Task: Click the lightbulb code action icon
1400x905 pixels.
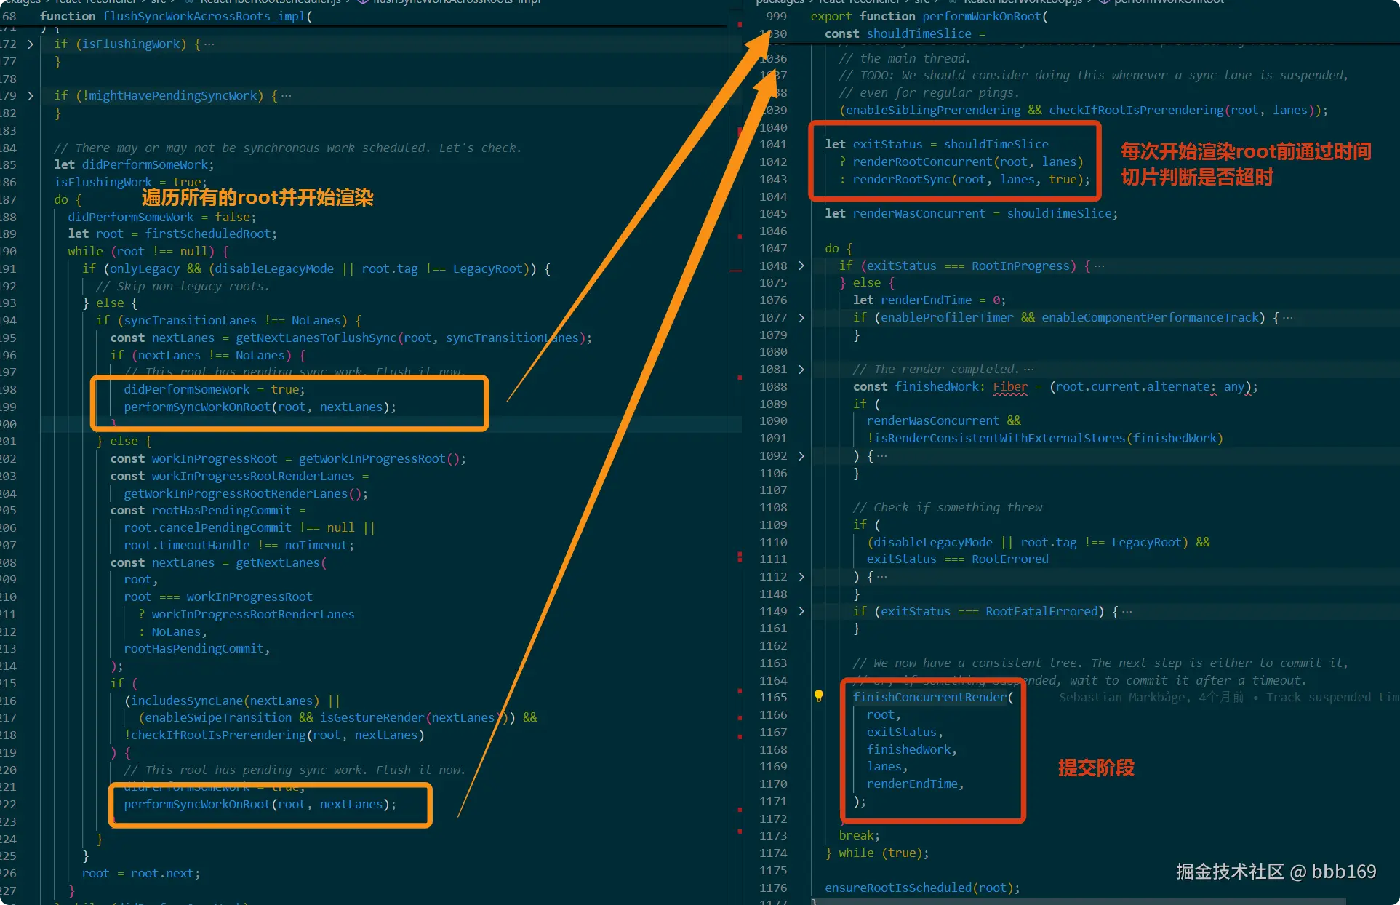Action: [818, 696]
